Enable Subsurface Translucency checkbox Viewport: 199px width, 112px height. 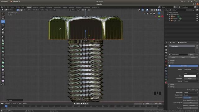coord(197,105)
